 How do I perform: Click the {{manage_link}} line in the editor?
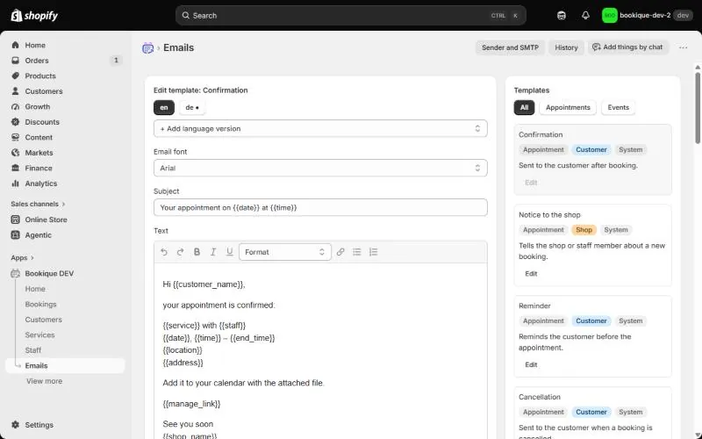click(x=191, y=404)
